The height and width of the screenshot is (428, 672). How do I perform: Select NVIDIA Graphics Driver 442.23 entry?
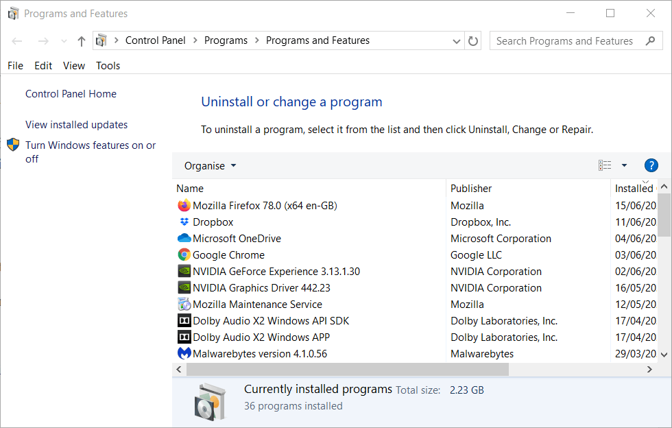coord(261,288)
